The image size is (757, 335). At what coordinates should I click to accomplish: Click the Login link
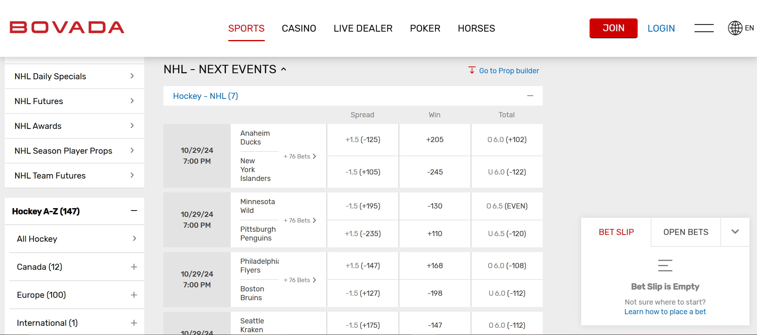(x=661, y=28)
